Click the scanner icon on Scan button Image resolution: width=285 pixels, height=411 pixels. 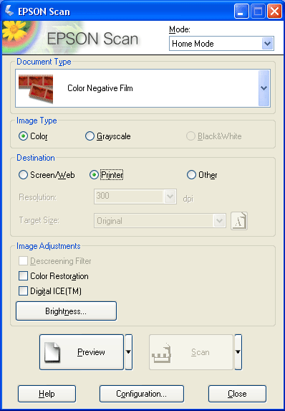[x=162, y=352]
